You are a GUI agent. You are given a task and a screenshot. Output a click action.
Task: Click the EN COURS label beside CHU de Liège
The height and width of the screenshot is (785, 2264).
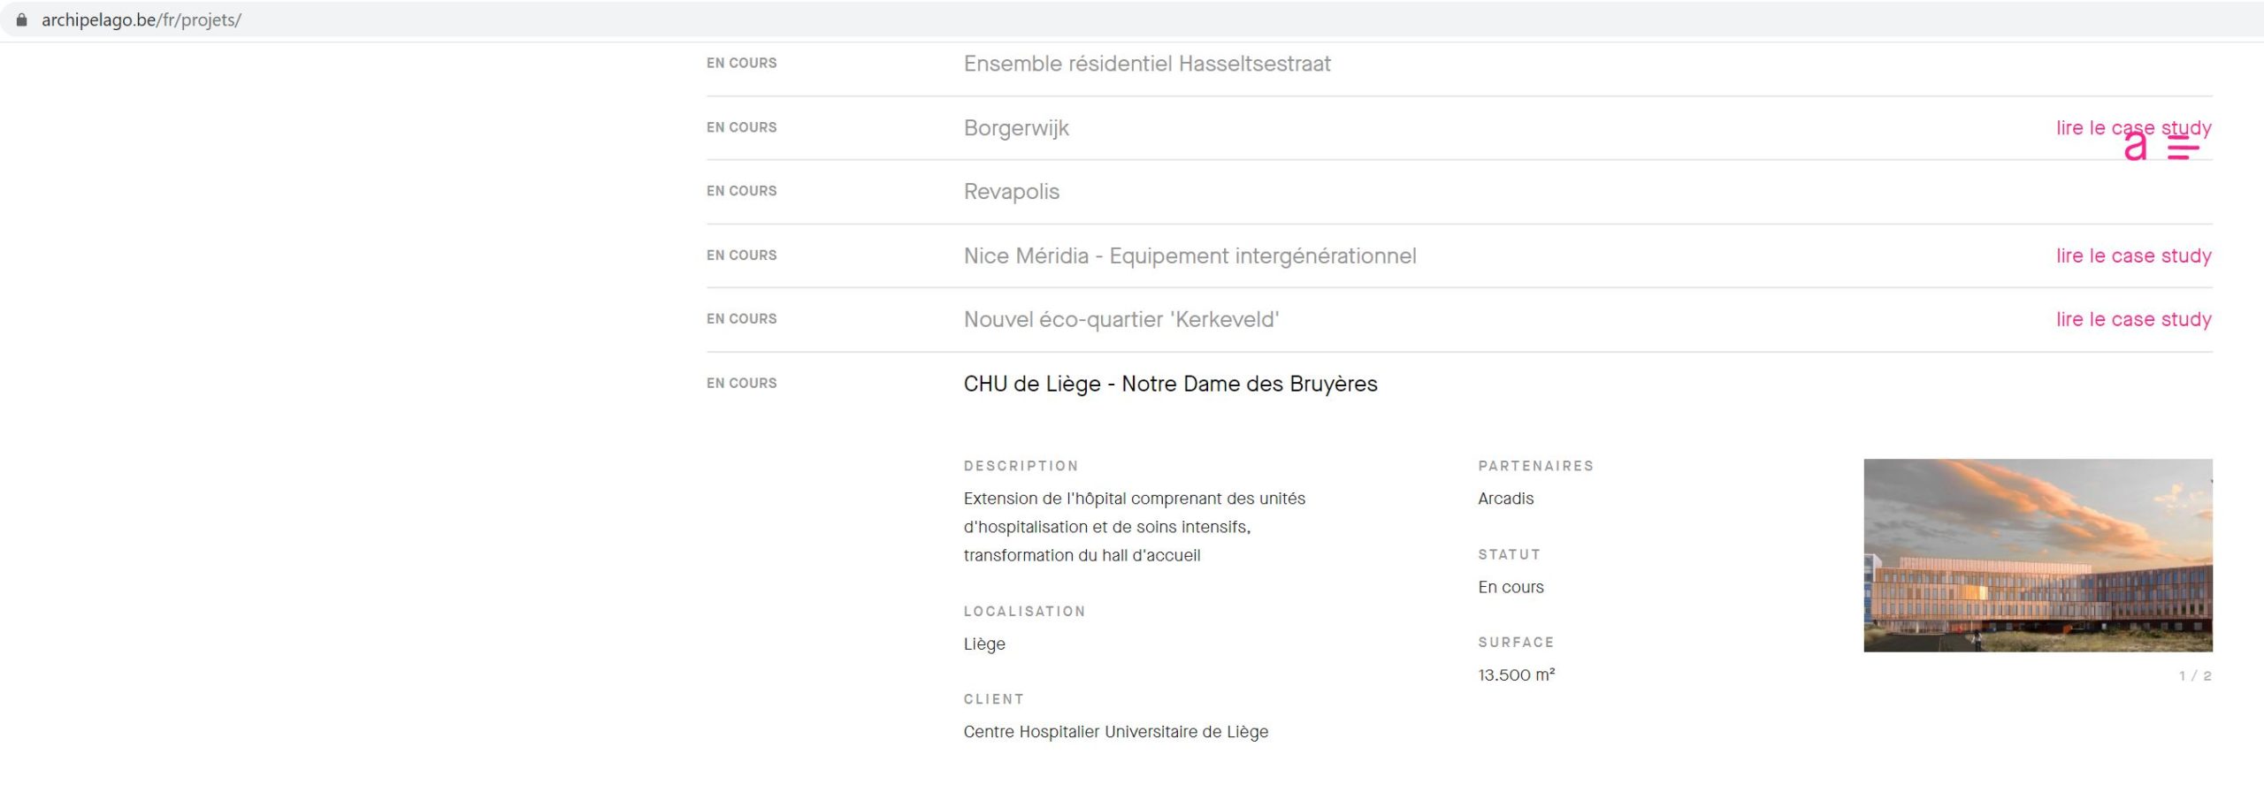pos(741,384)
